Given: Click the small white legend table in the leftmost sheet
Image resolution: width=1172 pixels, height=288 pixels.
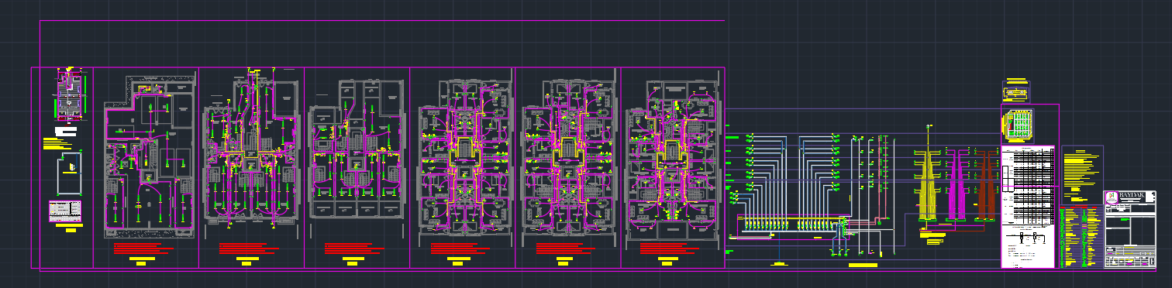Looking at the screenshot, I should pos(65,211).
